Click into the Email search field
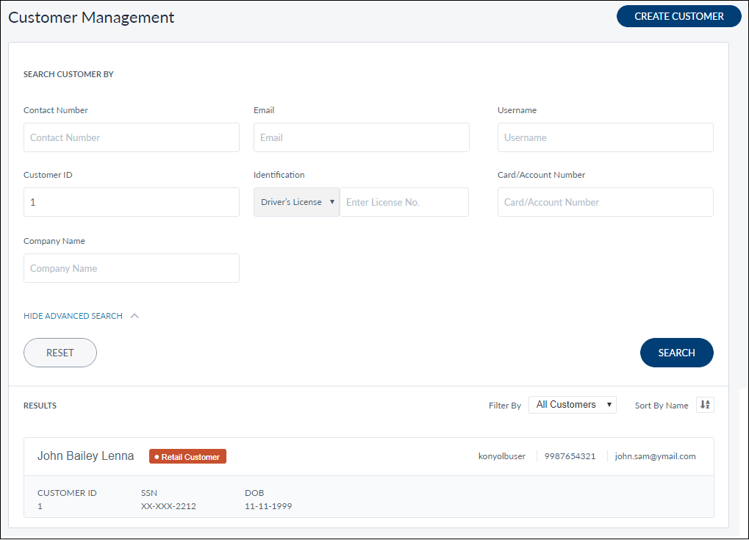Image resolution: width=749 pixels, height=540 pixels. click(x=361, y=137)
